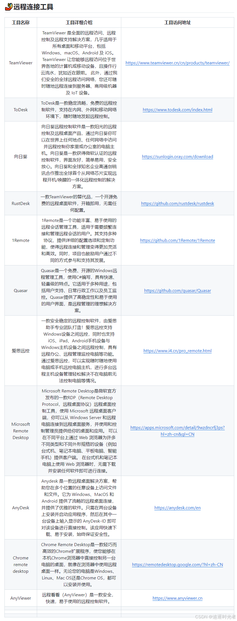Click the ToDesk description 'ToDesk是一款稳定流畅'
Screen dimensions: 237x621
pos(79,110)
